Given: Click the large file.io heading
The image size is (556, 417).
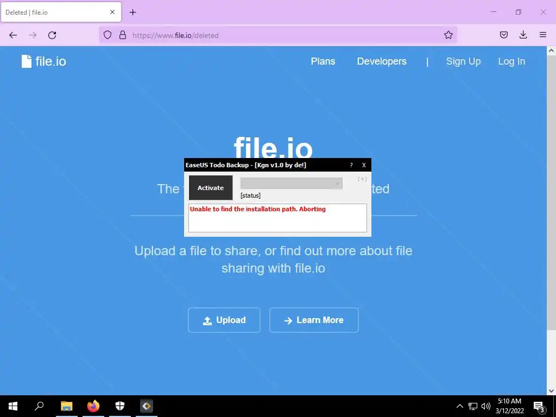Looking at the screenshot, I should 273,148.
